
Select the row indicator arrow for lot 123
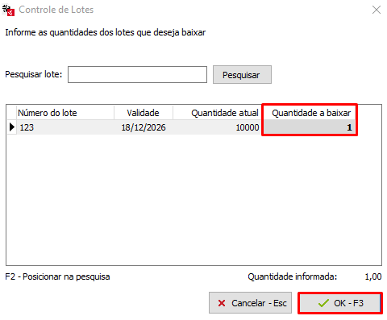(12, 127)
